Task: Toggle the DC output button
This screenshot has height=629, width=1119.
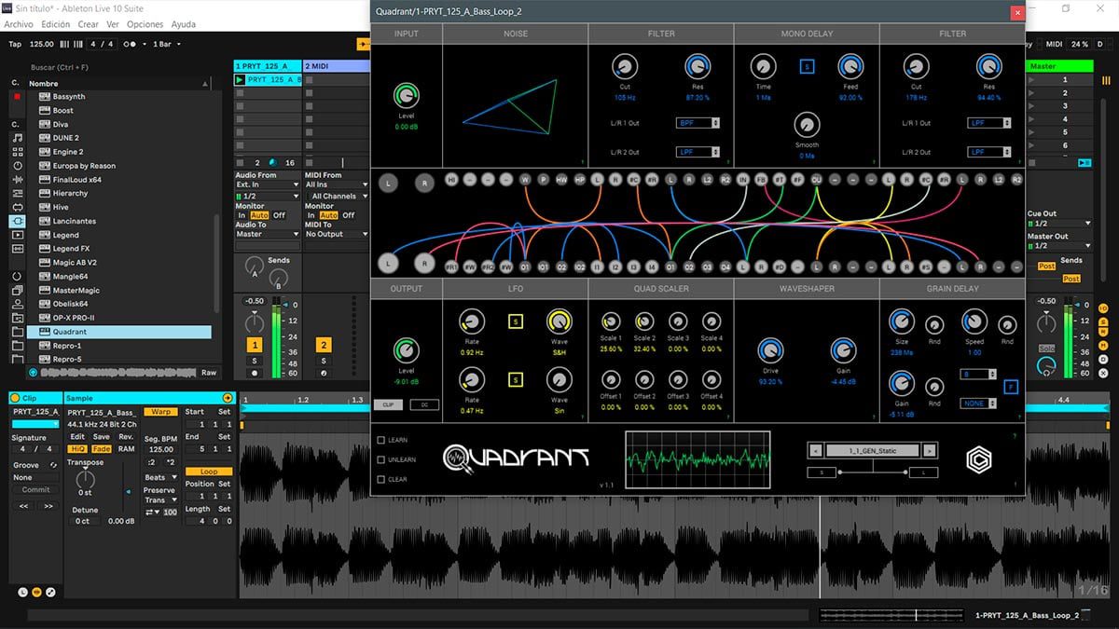Action: coord(424,404)
